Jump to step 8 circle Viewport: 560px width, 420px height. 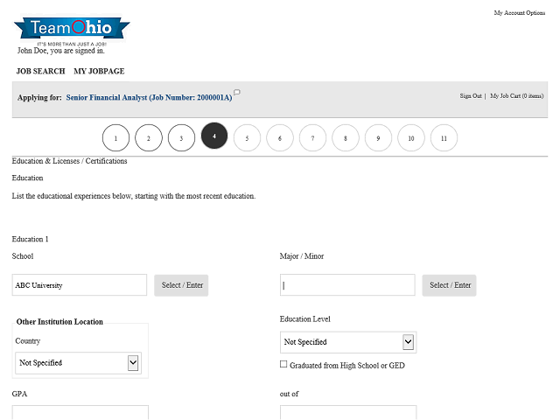[346, 138]
